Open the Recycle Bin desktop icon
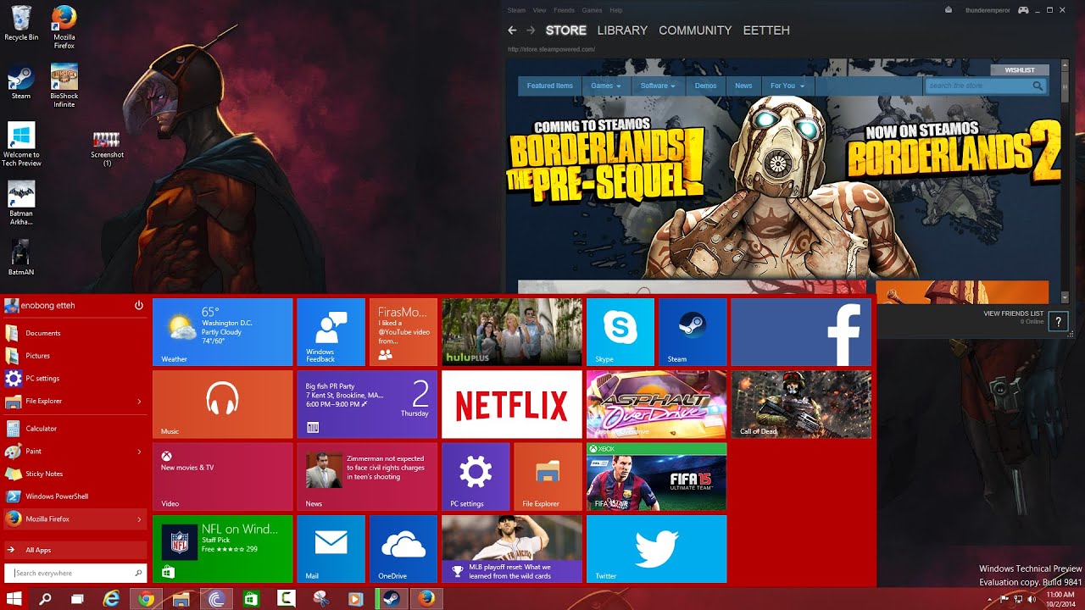 [x=21, y=24]
